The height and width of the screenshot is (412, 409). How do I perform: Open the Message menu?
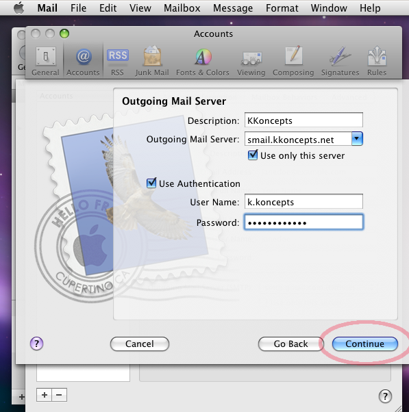pos(233,8)
